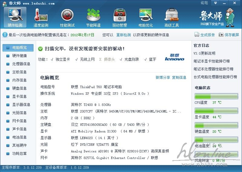Click the 独立显卡 feature label
The image size is (242, 172).
tap(63, 59)
